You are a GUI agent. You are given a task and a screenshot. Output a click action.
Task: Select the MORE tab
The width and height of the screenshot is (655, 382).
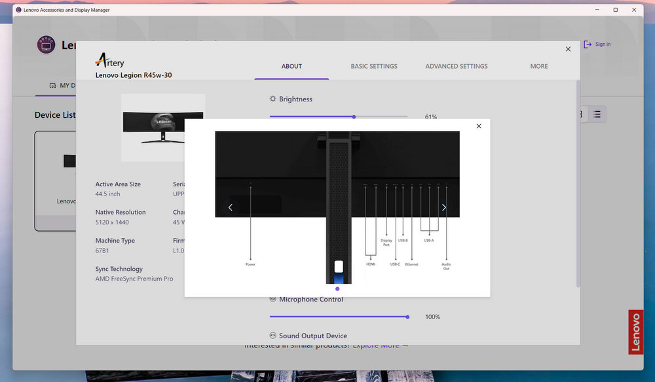[x=539, y=66]
